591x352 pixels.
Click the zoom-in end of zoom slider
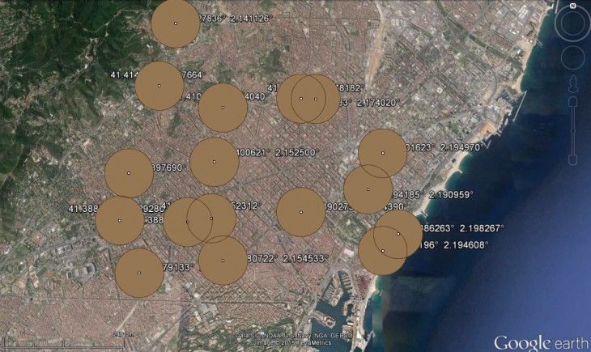tap(572, 102)
